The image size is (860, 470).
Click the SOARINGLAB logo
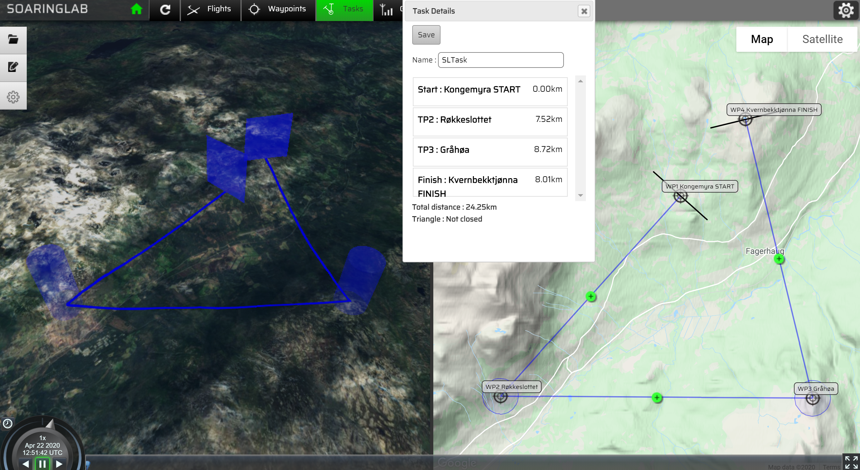tap(47, 9)
